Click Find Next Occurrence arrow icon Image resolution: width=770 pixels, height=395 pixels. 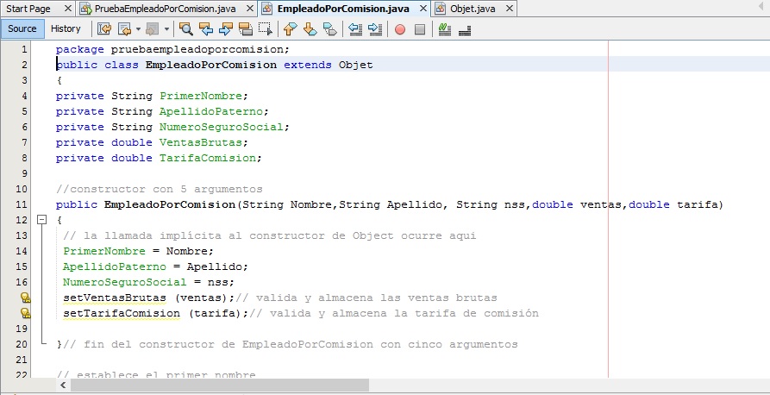click(226, 28)
